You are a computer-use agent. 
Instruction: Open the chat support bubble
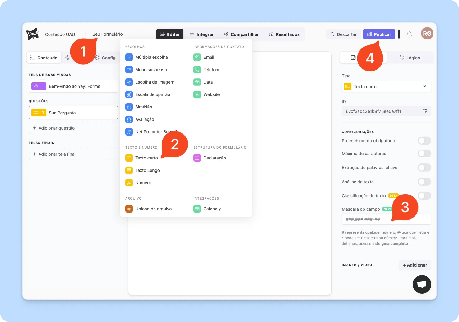(422, 284)
